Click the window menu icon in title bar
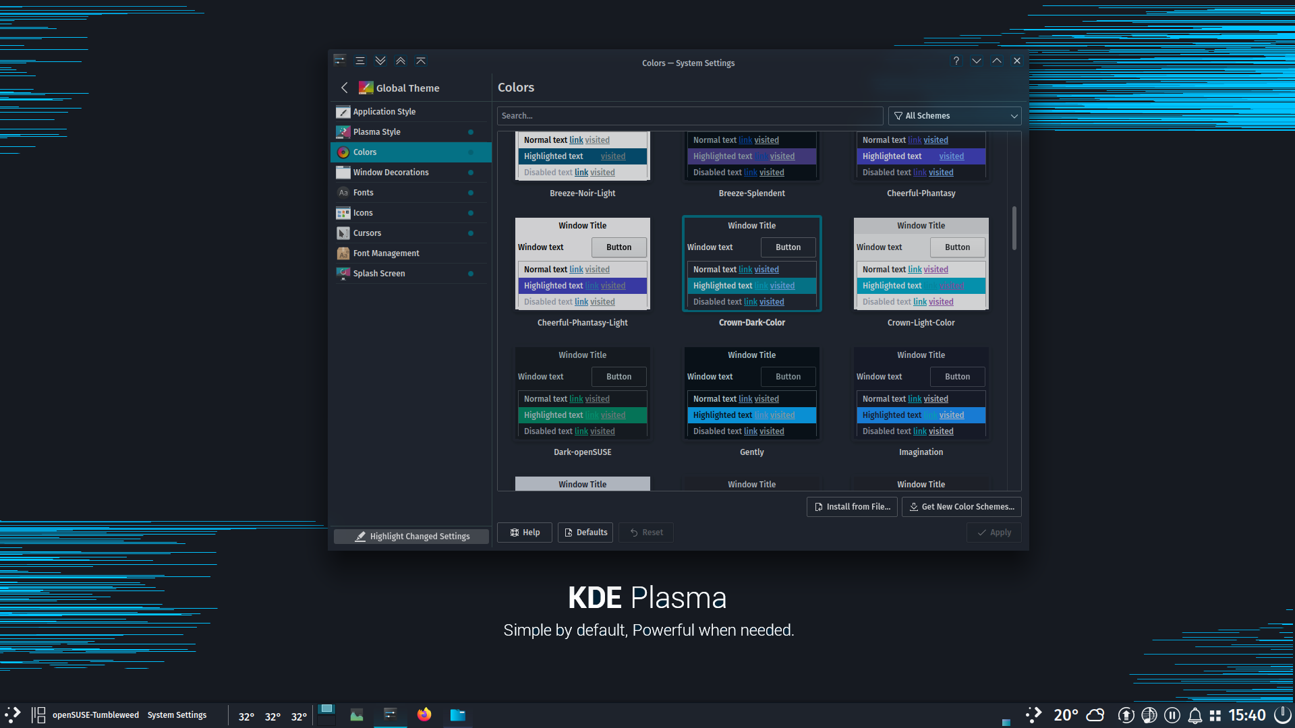This screenshot has height=728, width=1295. [340, 61]
